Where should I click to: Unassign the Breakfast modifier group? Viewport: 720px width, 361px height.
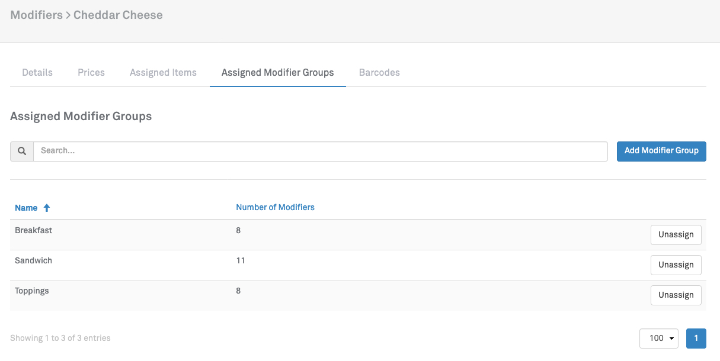676,235
